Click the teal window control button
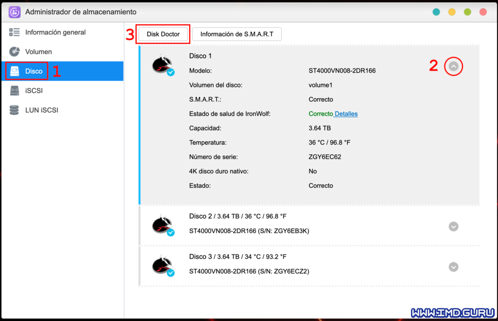Image resolution: width=498 pixels, height=321 pixels. click(x=437, y=12)
